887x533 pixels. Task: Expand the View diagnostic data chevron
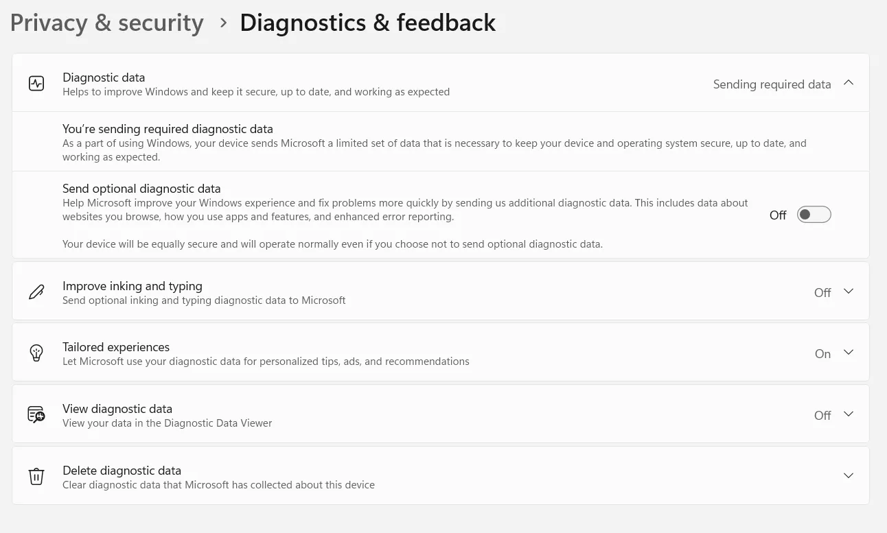(849, 414)
